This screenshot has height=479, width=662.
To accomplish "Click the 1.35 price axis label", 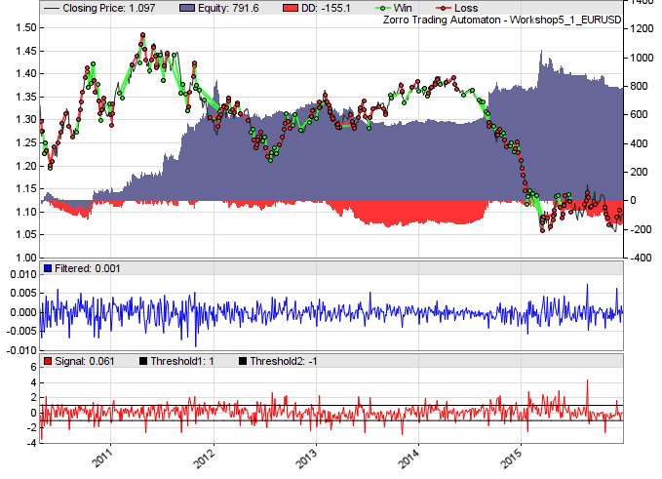I will tap(26, 97).
